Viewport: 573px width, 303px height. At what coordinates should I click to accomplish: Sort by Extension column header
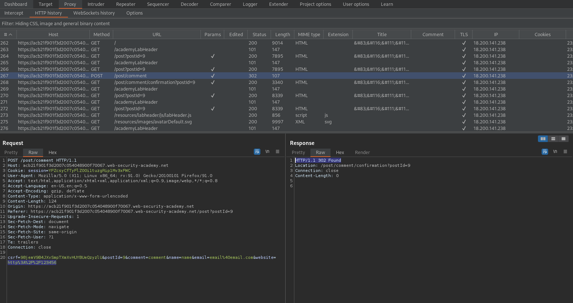338,35
